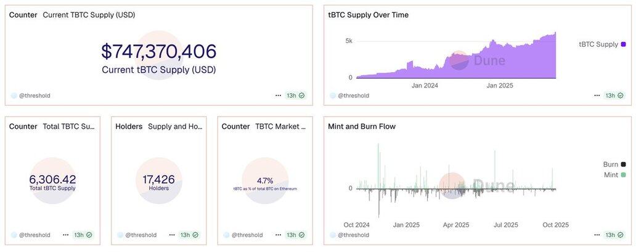The image size is (636, 252).
Task: Open three-dot menu on tBTC Supply Over Time chart
Action: point(597,96)
